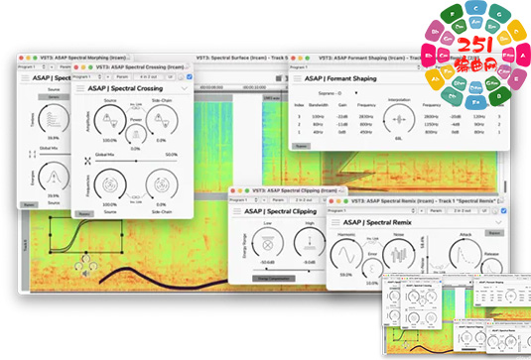Toggle the blue checkbox in Spectral Crossing toolbar
The image size is (531, 360).
190,76
